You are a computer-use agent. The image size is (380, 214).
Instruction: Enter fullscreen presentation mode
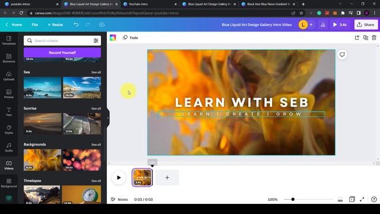(x=362, y=199)
